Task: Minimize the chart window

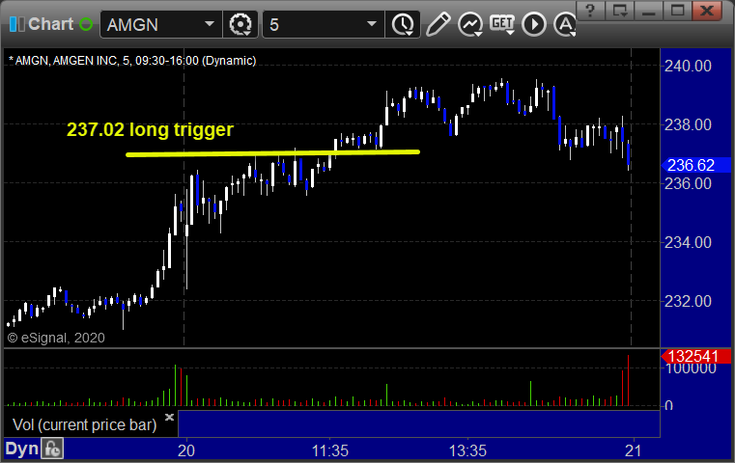Action: click(x=649, y=10)
